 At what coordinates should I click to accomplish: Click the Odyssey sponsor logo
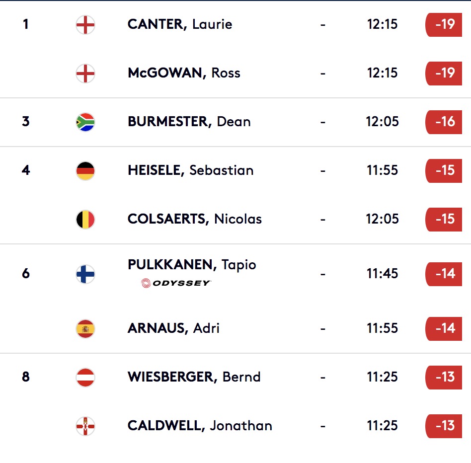(176, 283)
